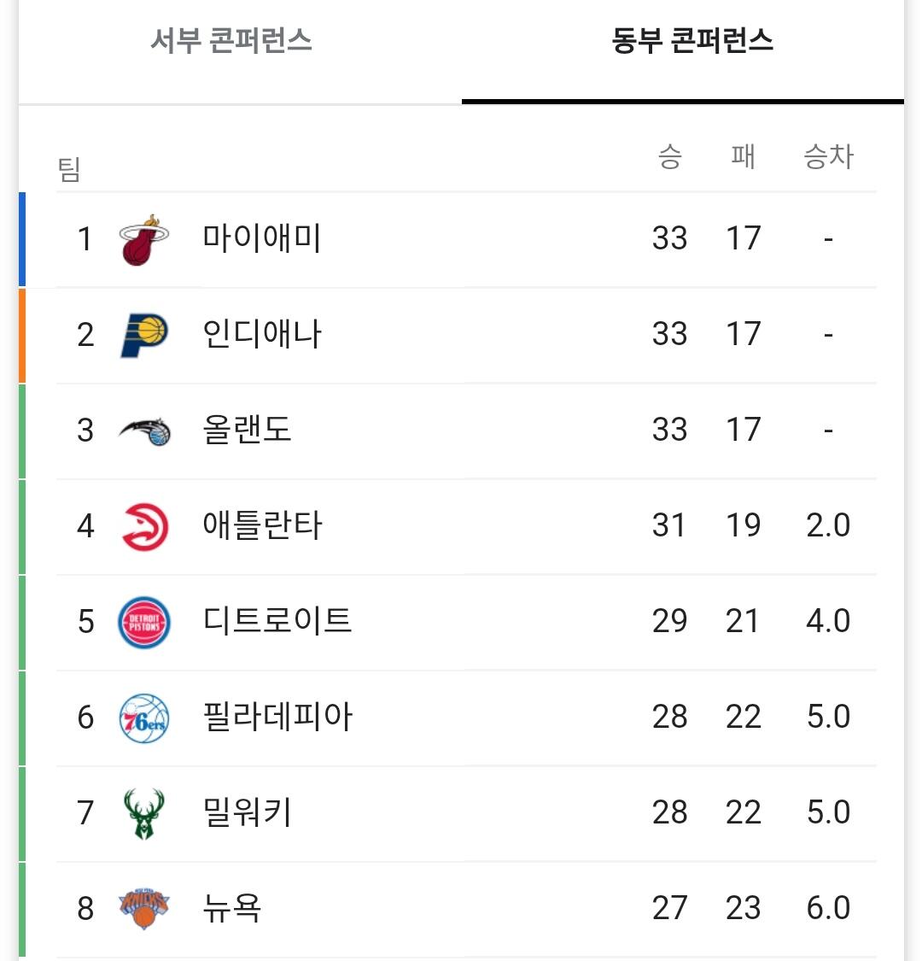Click the 뉴욕 team name
Screen dimensions: 922x961
click(231, 907)
